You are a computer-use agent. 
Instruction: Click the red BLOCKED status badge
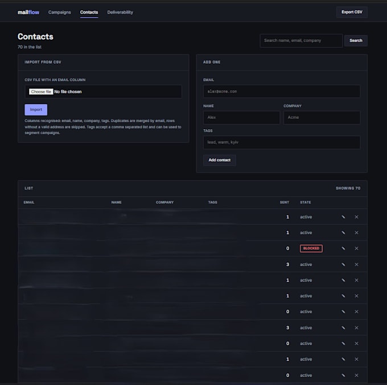[311, 249]
